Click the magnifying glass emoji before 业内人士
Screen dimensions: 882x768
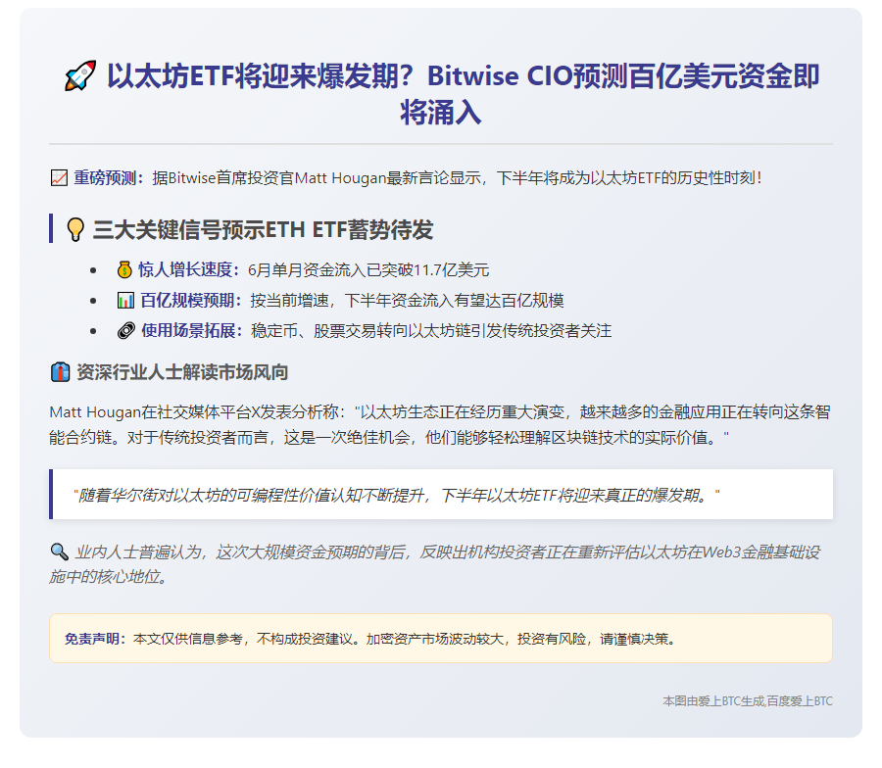[59, 552]
